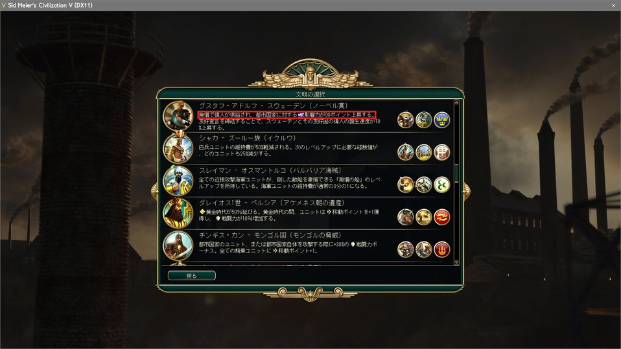Choose Darius I leader portrait

(x=178, y=213)
